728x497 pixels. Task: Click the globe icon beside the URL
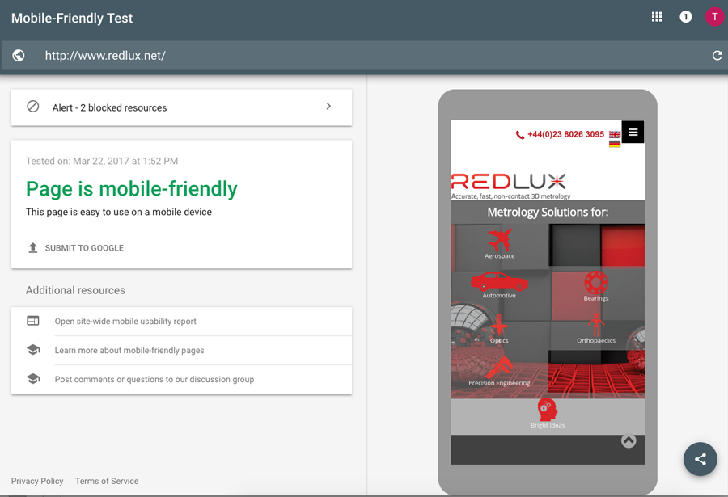pyautogui.click(x=19, y=56)
